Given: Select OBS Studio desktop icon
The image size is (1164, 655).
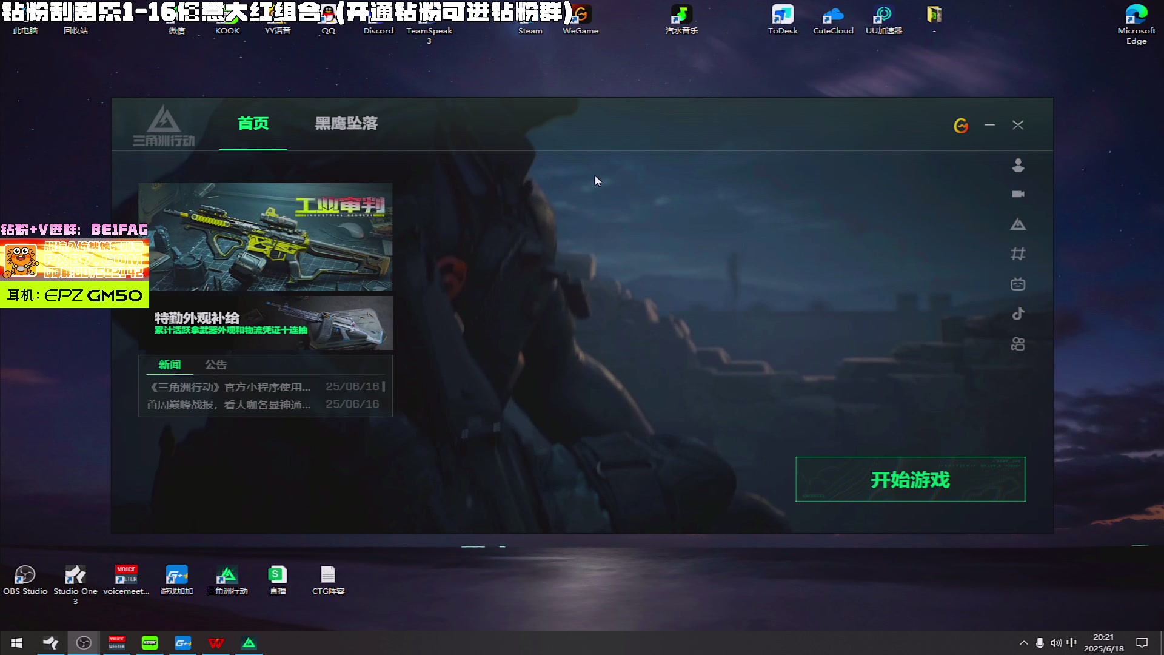Looking at the screenshot, I should (x=25, y=580).
